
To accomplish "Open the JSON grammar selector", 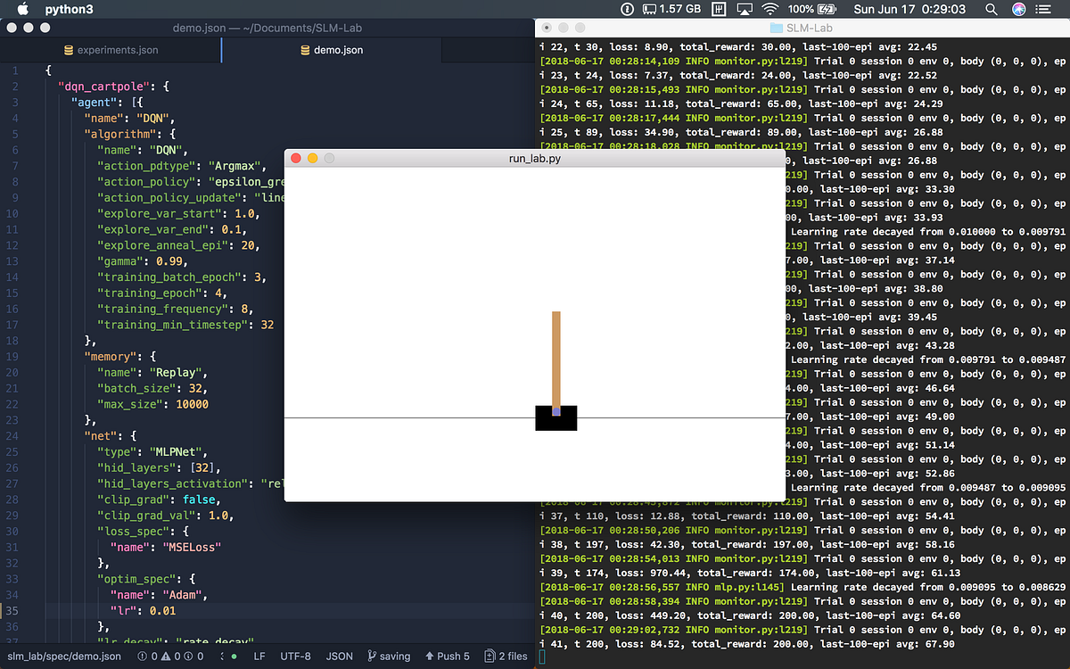I will click(339, 656).
